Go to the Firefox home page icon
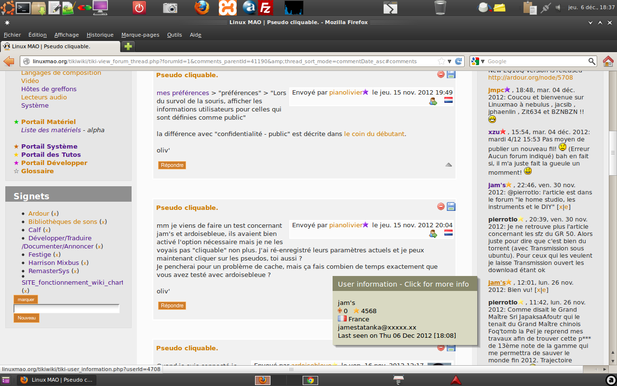The height and width of the screenshot is (386, 617). coord(608,61)
